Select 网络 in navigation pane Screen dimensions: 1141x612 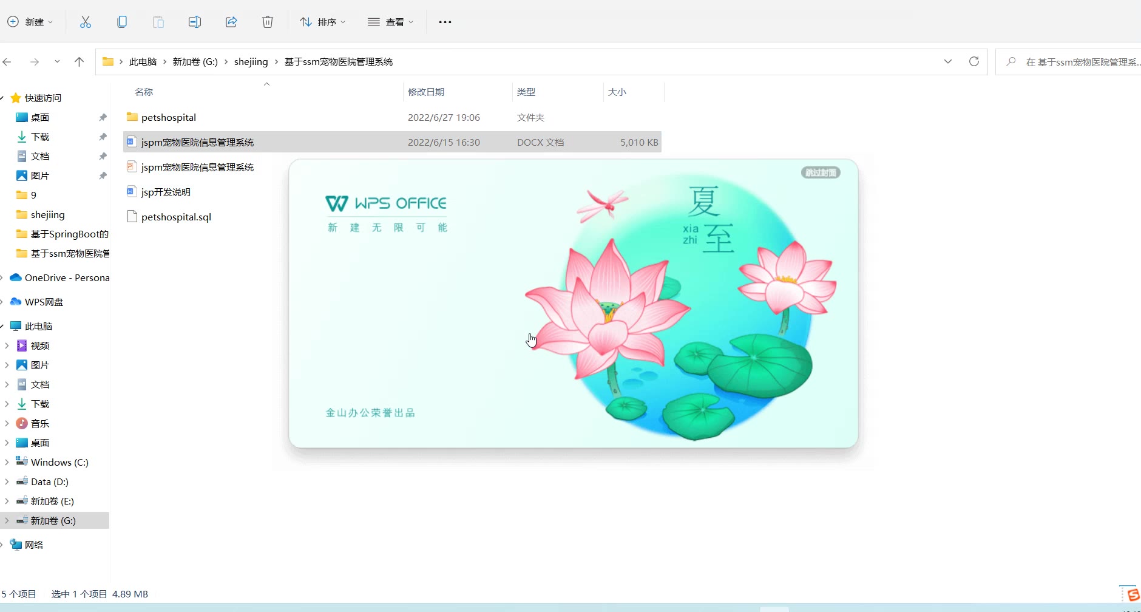(34, 545)
